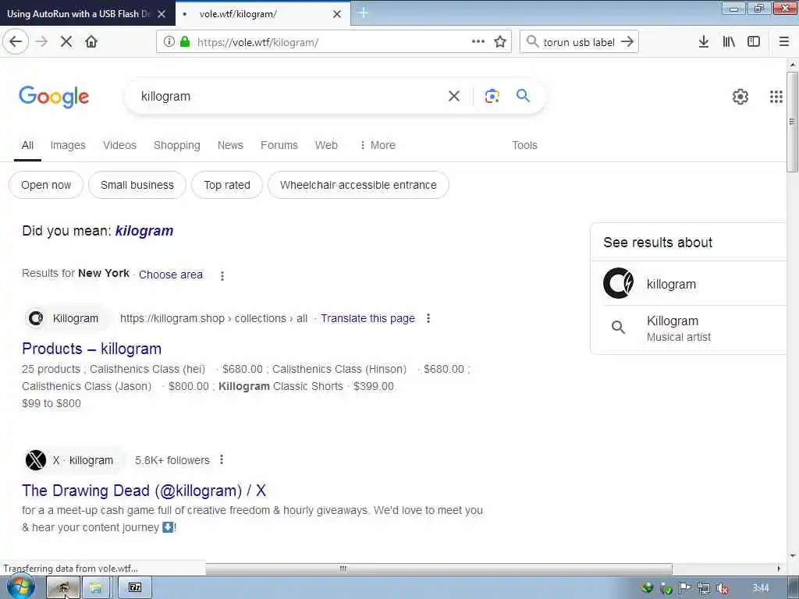This screenshot has width=799, height=599.
Task: Open options for killogram.shop result
Action: tap(428, 318)
